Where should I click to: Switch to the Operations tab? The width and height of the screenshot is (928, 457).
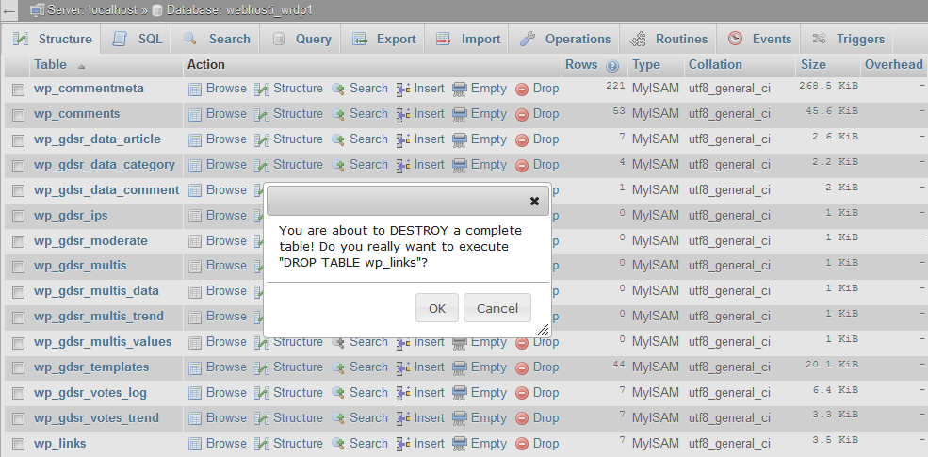(565, 40)
